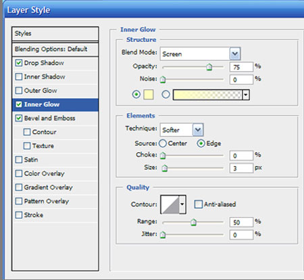Select the solid color radio button
This screenshot has width=304, height=280.
click(136, 94)
